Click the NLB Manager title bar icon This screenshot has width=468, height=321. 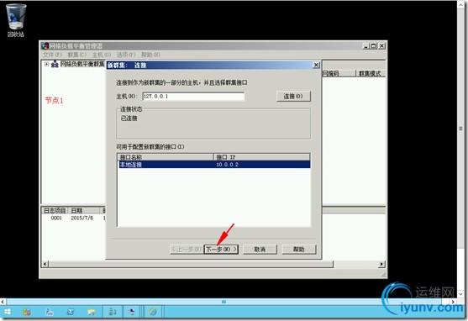(x=45, y=46)
